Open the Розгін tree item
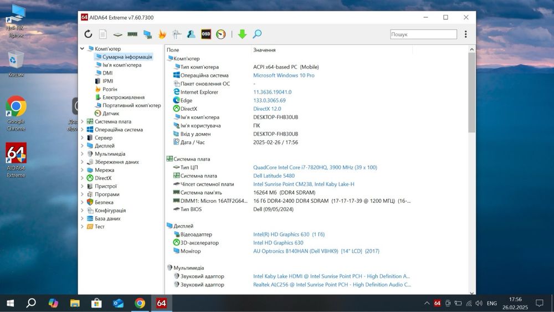 click(110, 89)
